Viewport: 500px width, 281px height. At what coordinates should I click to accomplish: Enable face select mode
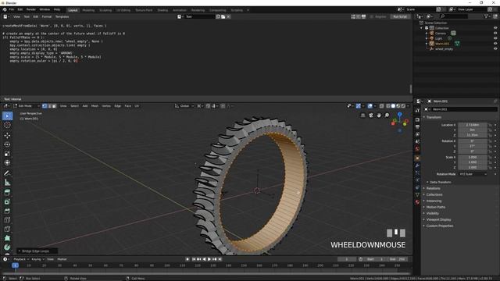point(54,106)
